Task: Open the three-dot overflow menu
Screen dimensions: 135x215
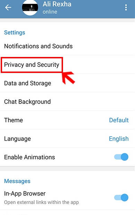Action: pyautogui.click(x=126, y=7)
